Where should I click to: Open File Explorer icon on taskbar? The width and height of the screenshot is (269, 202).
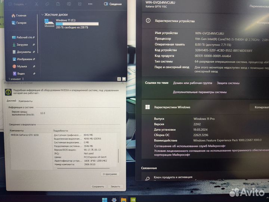(x=124, y=200)
